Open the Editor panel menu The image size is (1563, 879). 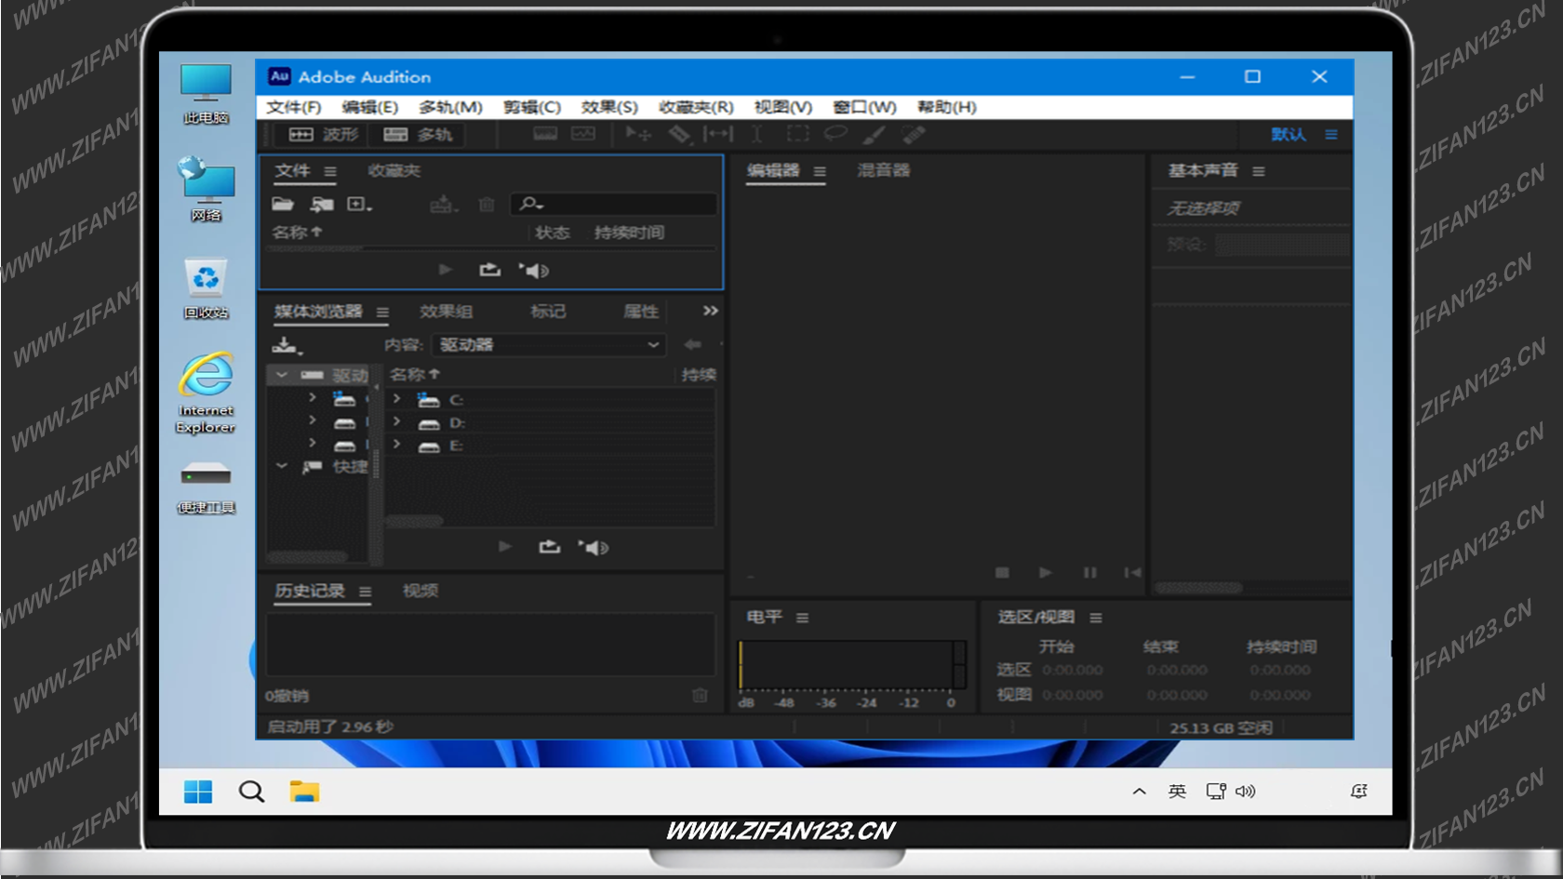[820, 172]
